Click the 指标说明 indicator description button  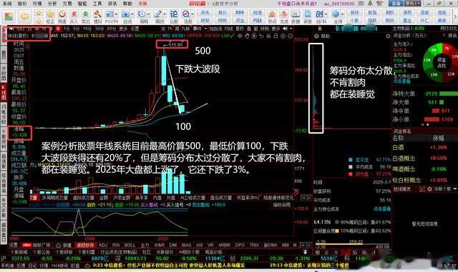[281, 205]
